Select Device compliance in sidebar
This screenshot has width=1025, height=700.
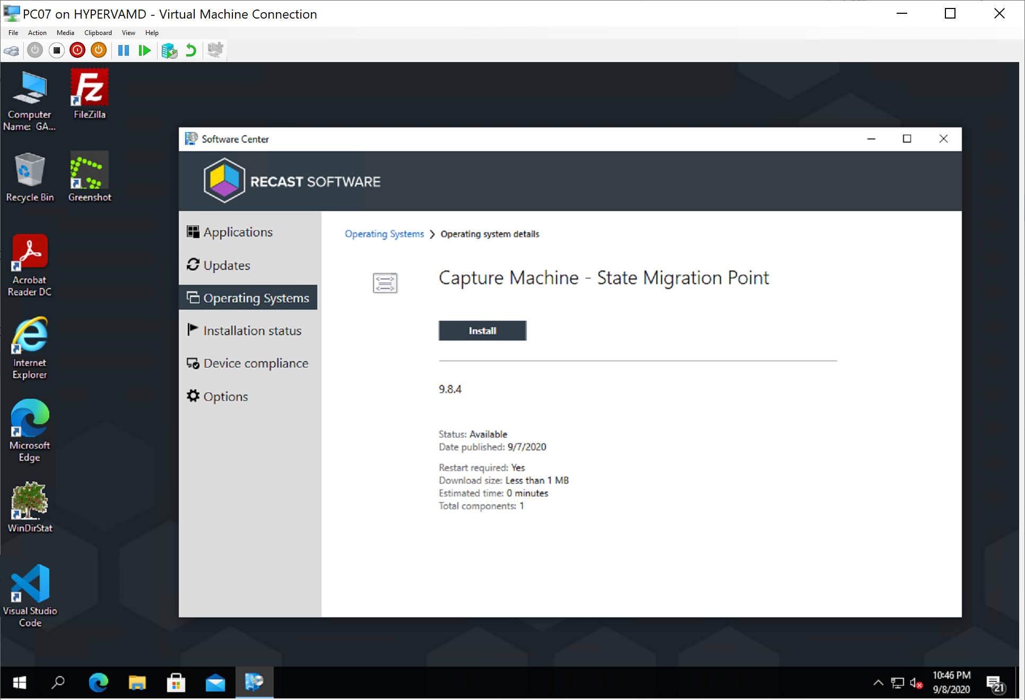255,363
